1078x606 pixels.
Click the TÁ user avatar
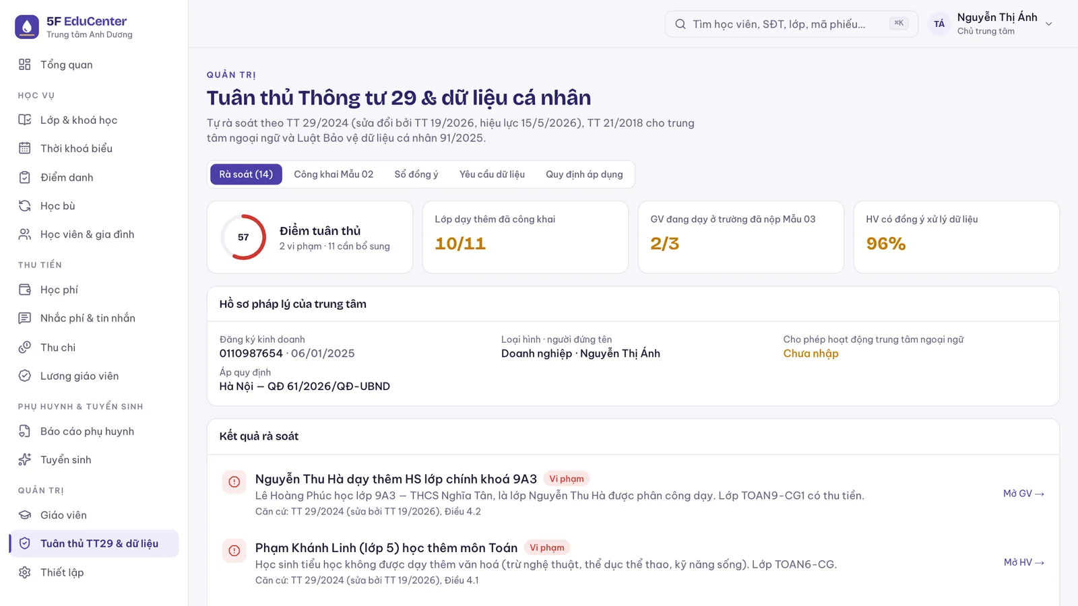pos(939,24)
